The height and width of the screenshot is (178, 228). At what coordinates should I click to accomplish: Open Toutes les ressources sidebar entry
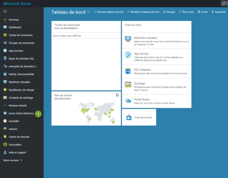20,35
